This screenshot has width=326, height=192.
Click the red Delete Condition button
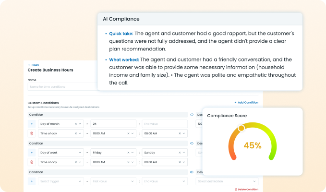(246, 190)
